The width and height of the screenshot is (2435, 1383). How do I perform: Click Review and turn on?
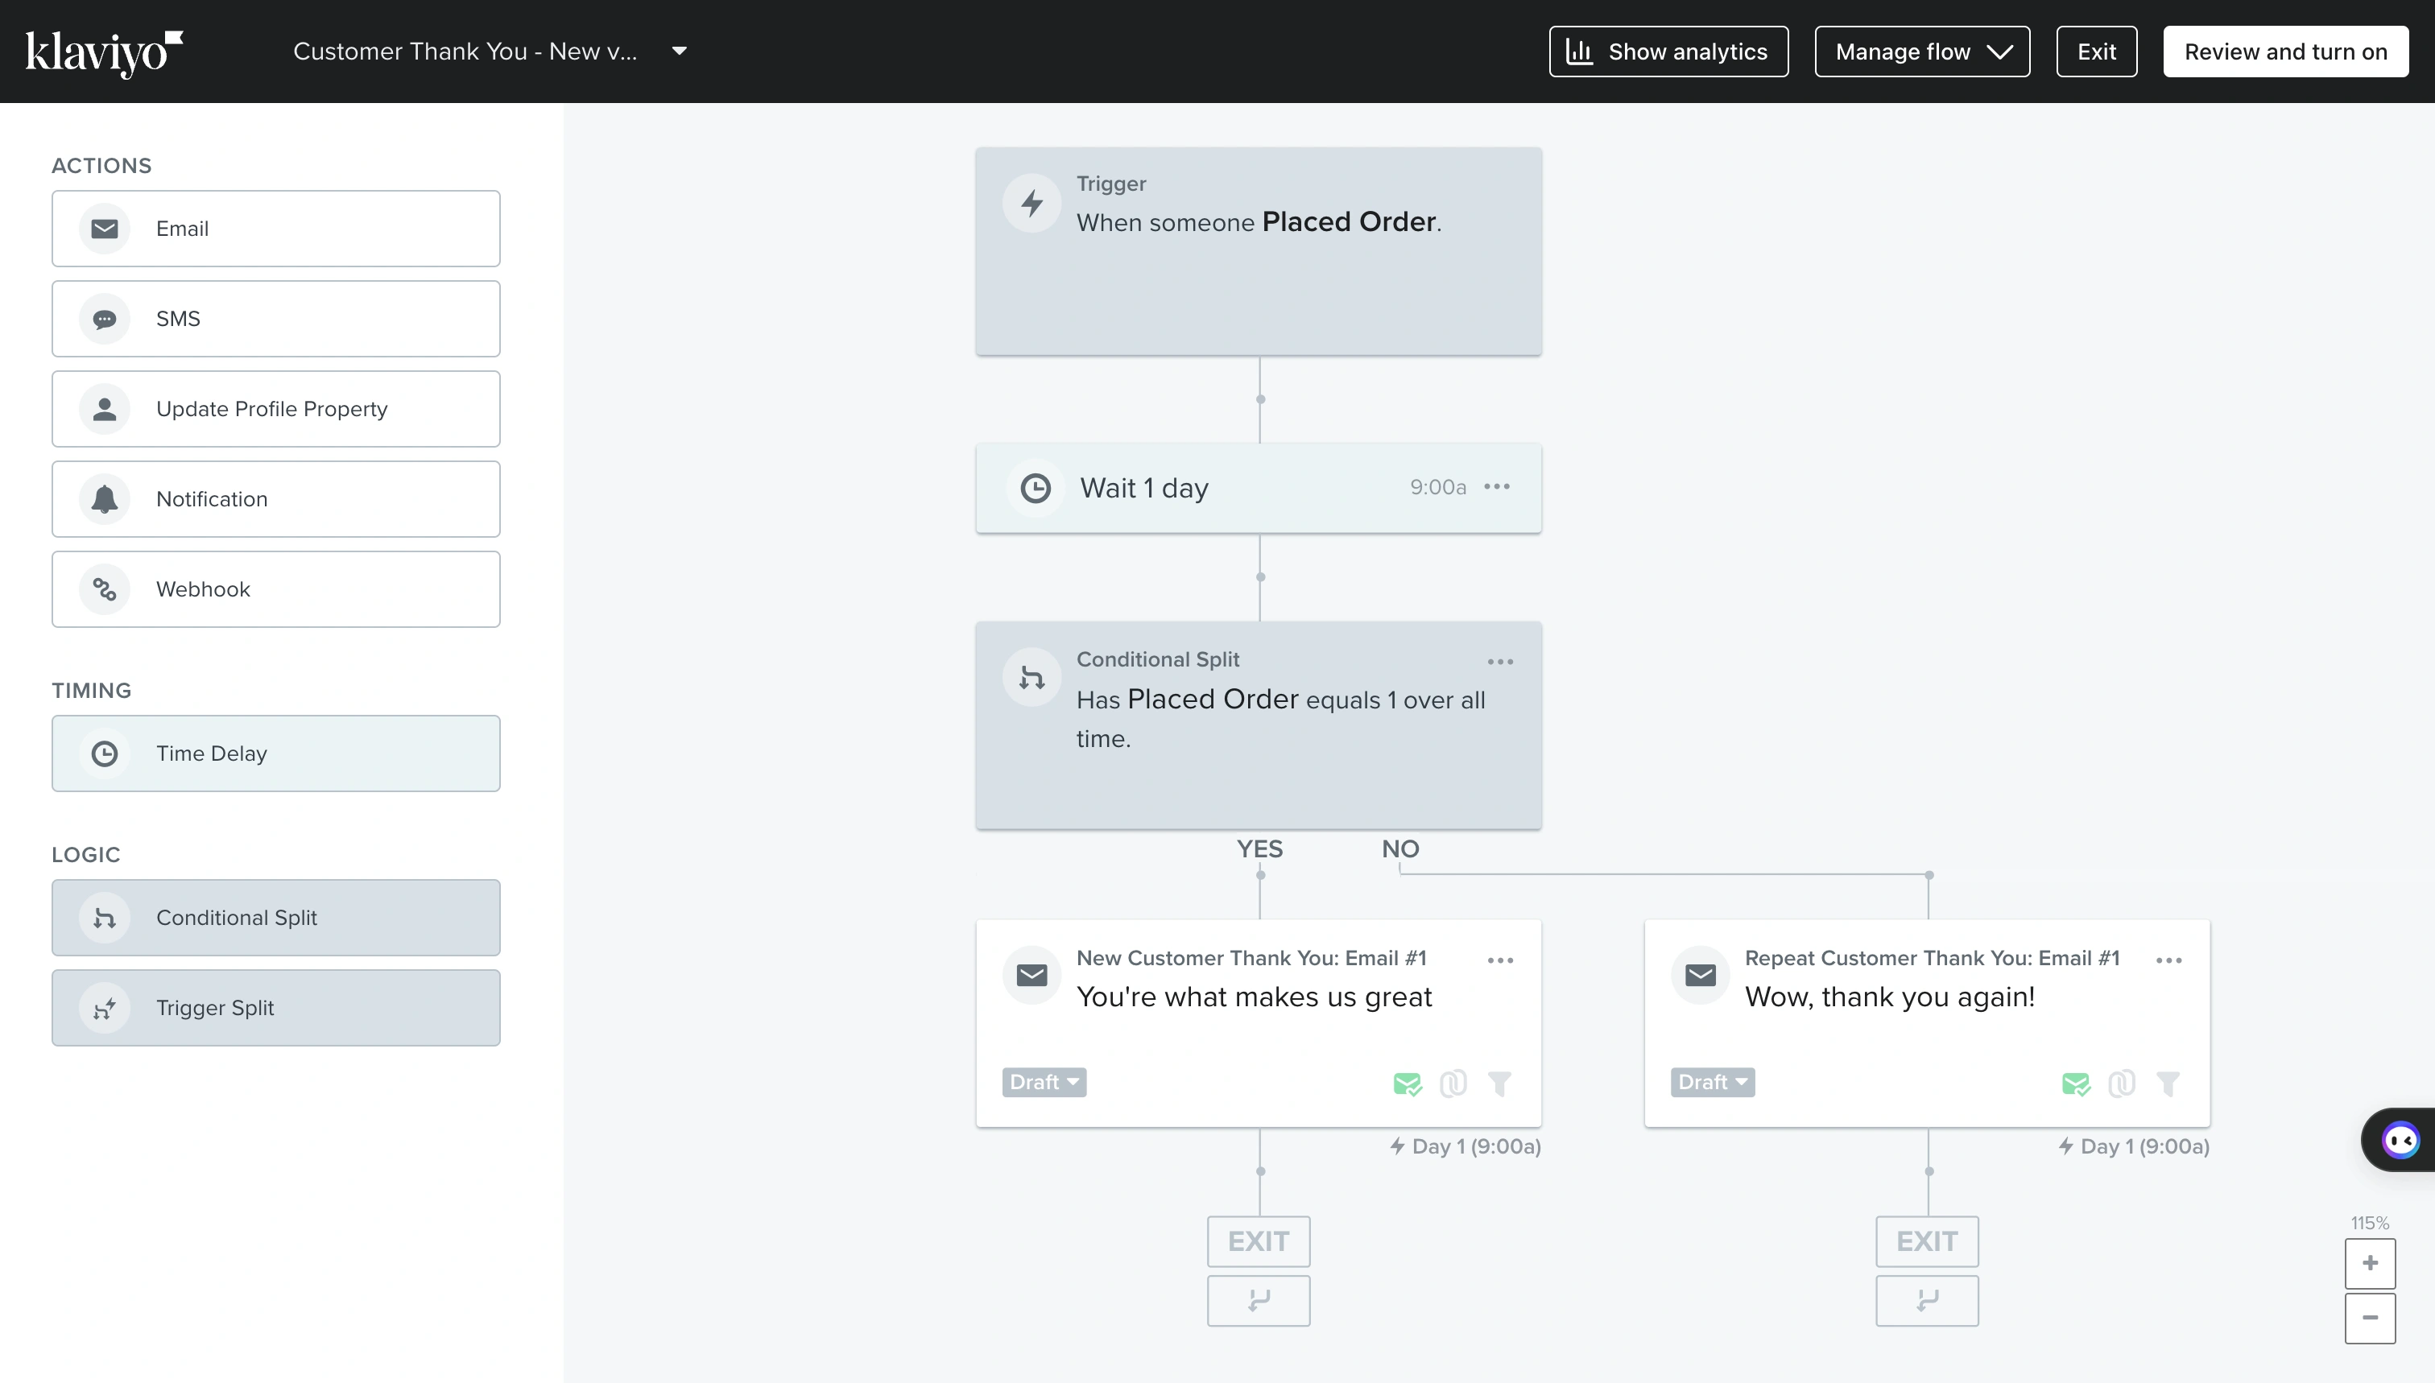(2285, 52)
